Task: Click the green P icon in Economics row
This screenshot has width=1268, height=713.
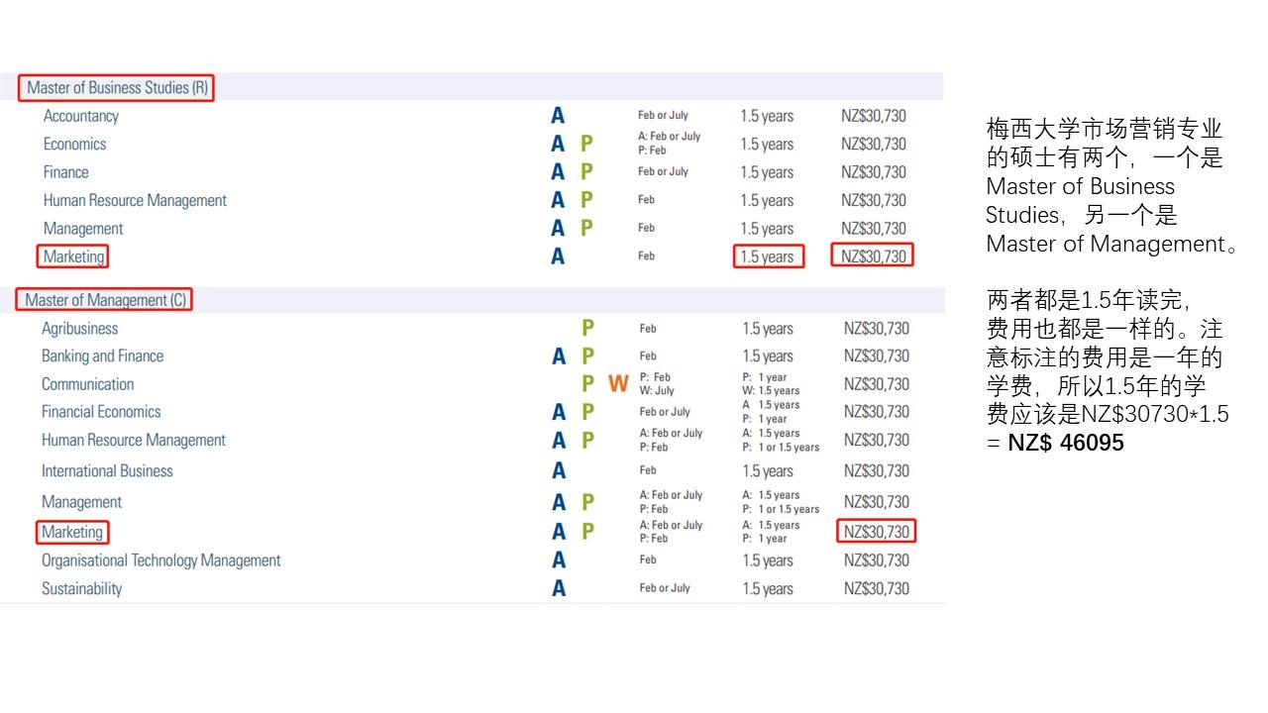Action: tap(586, 144)
